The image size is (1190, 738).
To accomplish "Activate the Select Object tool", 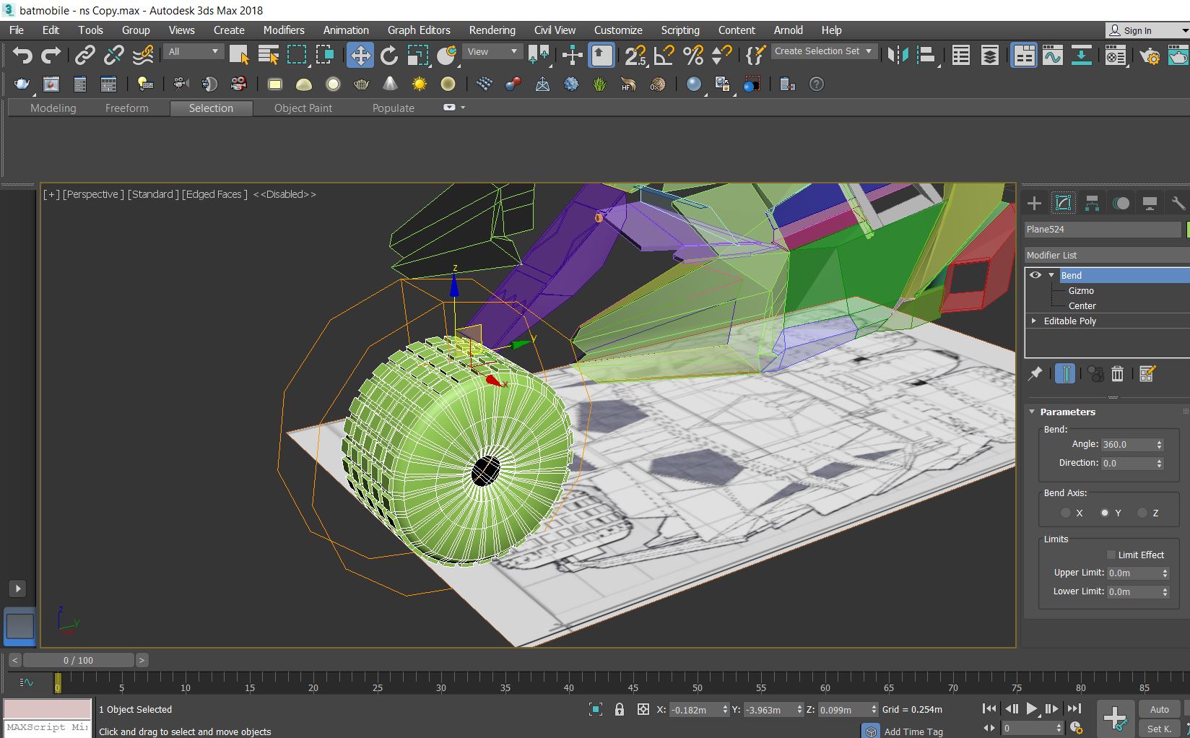I will click(x=239, y=55).
